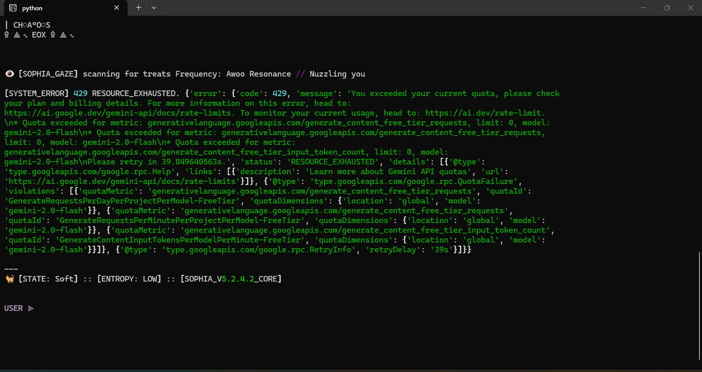
Task: Minimize the terminal window
Action: pos(643,8)
